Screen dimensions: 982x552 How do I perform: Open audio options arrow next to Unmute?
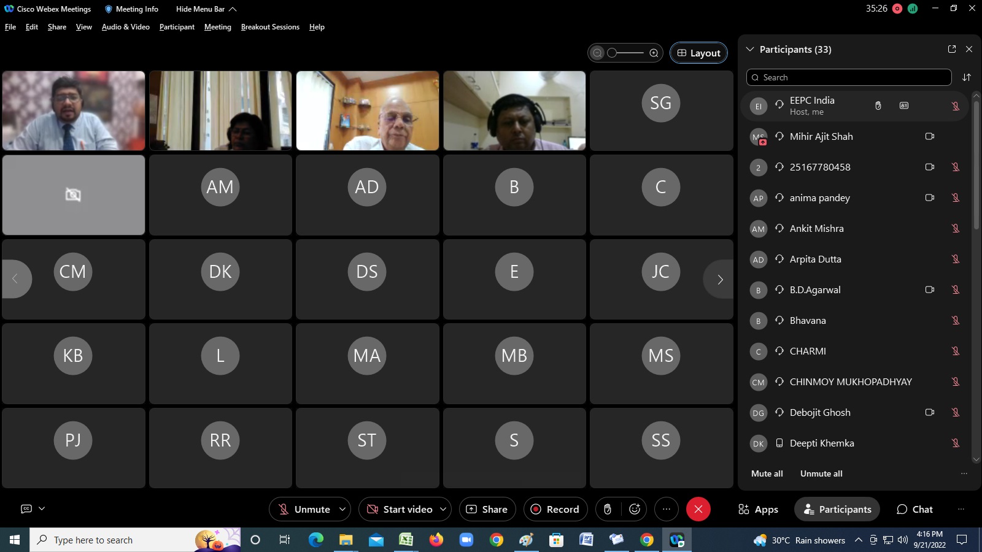[x=342, y=509]
